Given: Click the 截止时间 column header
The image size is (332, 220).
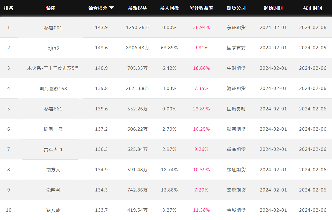Looking at the screenshot, I should tap(313, 8).
